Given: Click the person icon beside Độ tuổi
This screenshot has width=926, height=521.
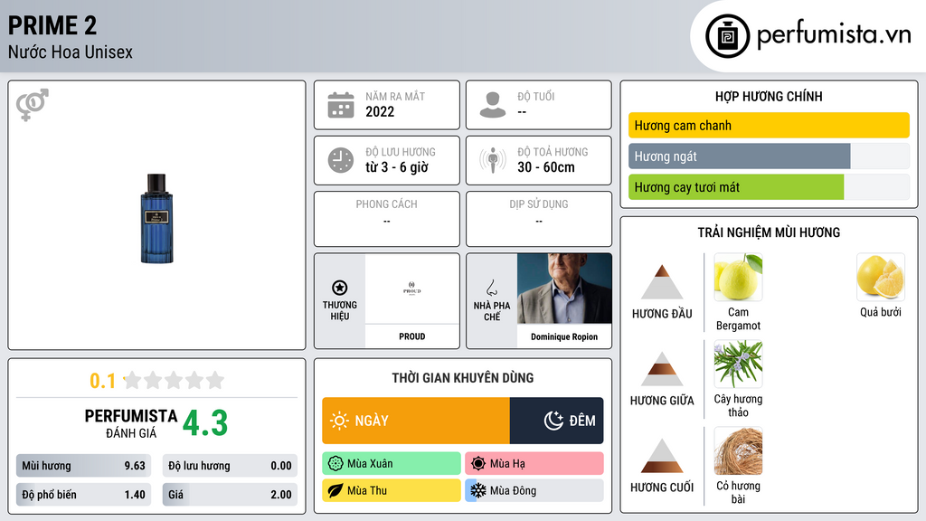Looking at the screenshot, I should pyautogui.click(x=493, y=105).
